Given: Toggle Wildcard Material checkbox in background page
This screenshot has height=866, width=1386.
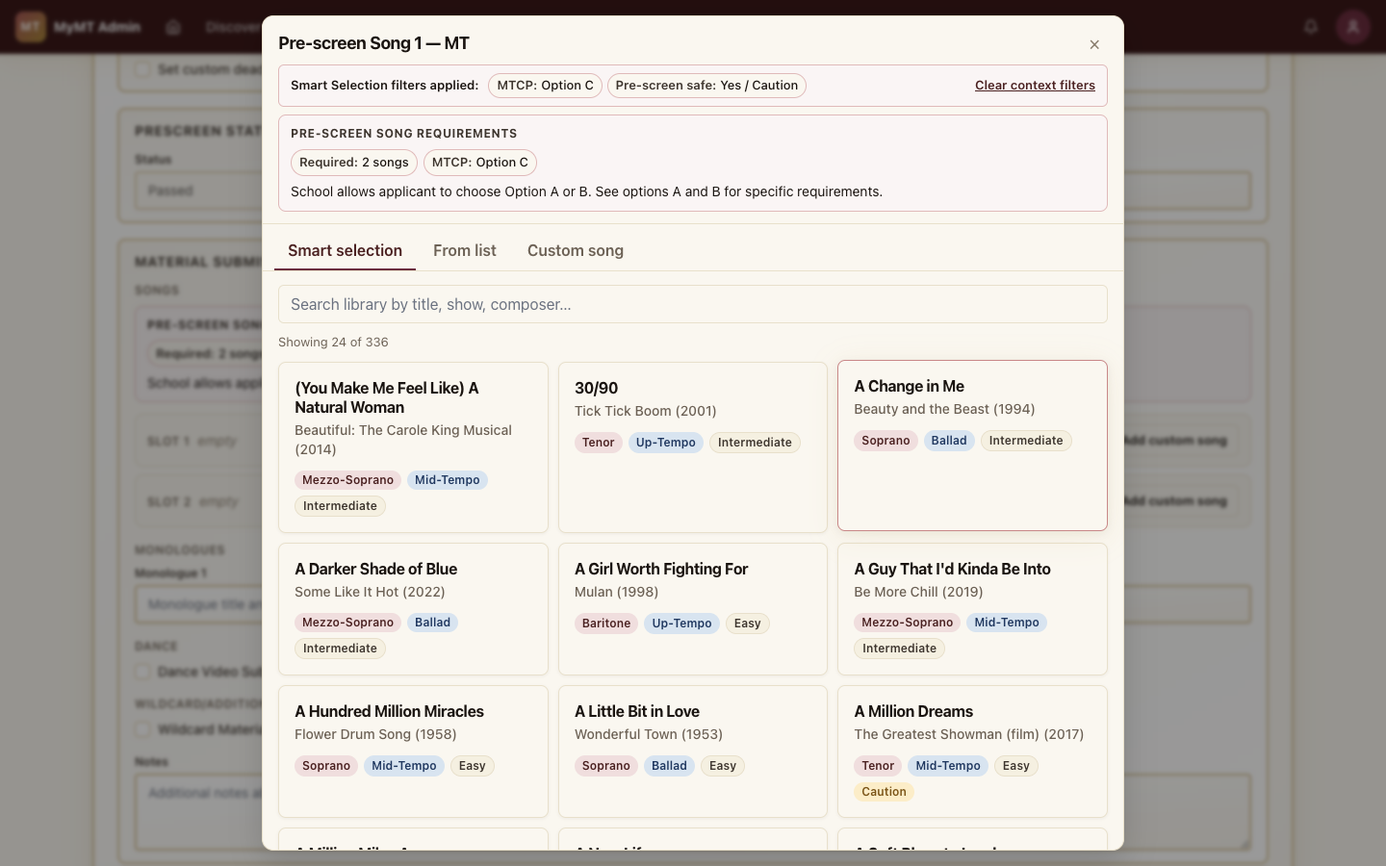Looking at the screenshot, I should tap(142, 729).
